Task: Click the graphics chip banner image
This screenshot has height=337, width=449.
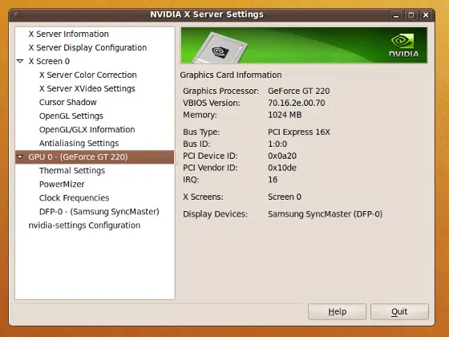Action: [x=220, y=47]
